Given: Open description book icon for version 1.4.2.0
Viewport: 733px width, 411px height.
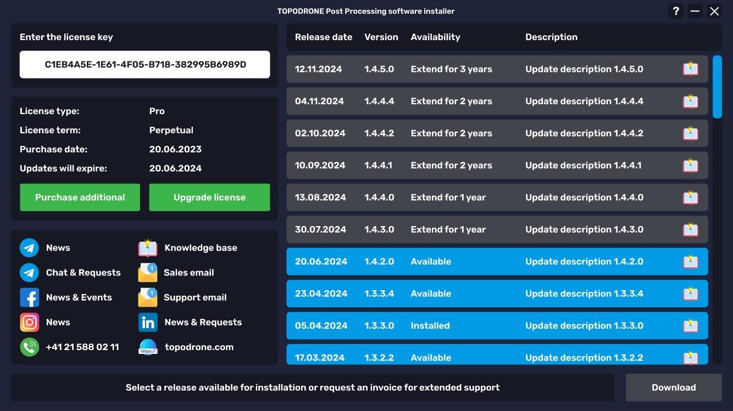Looking at the screenshot, I should coord(690,262).
